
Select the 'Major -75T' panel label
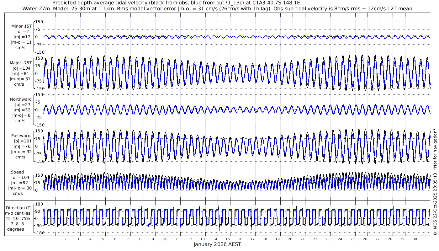click(x=21, y=63)
